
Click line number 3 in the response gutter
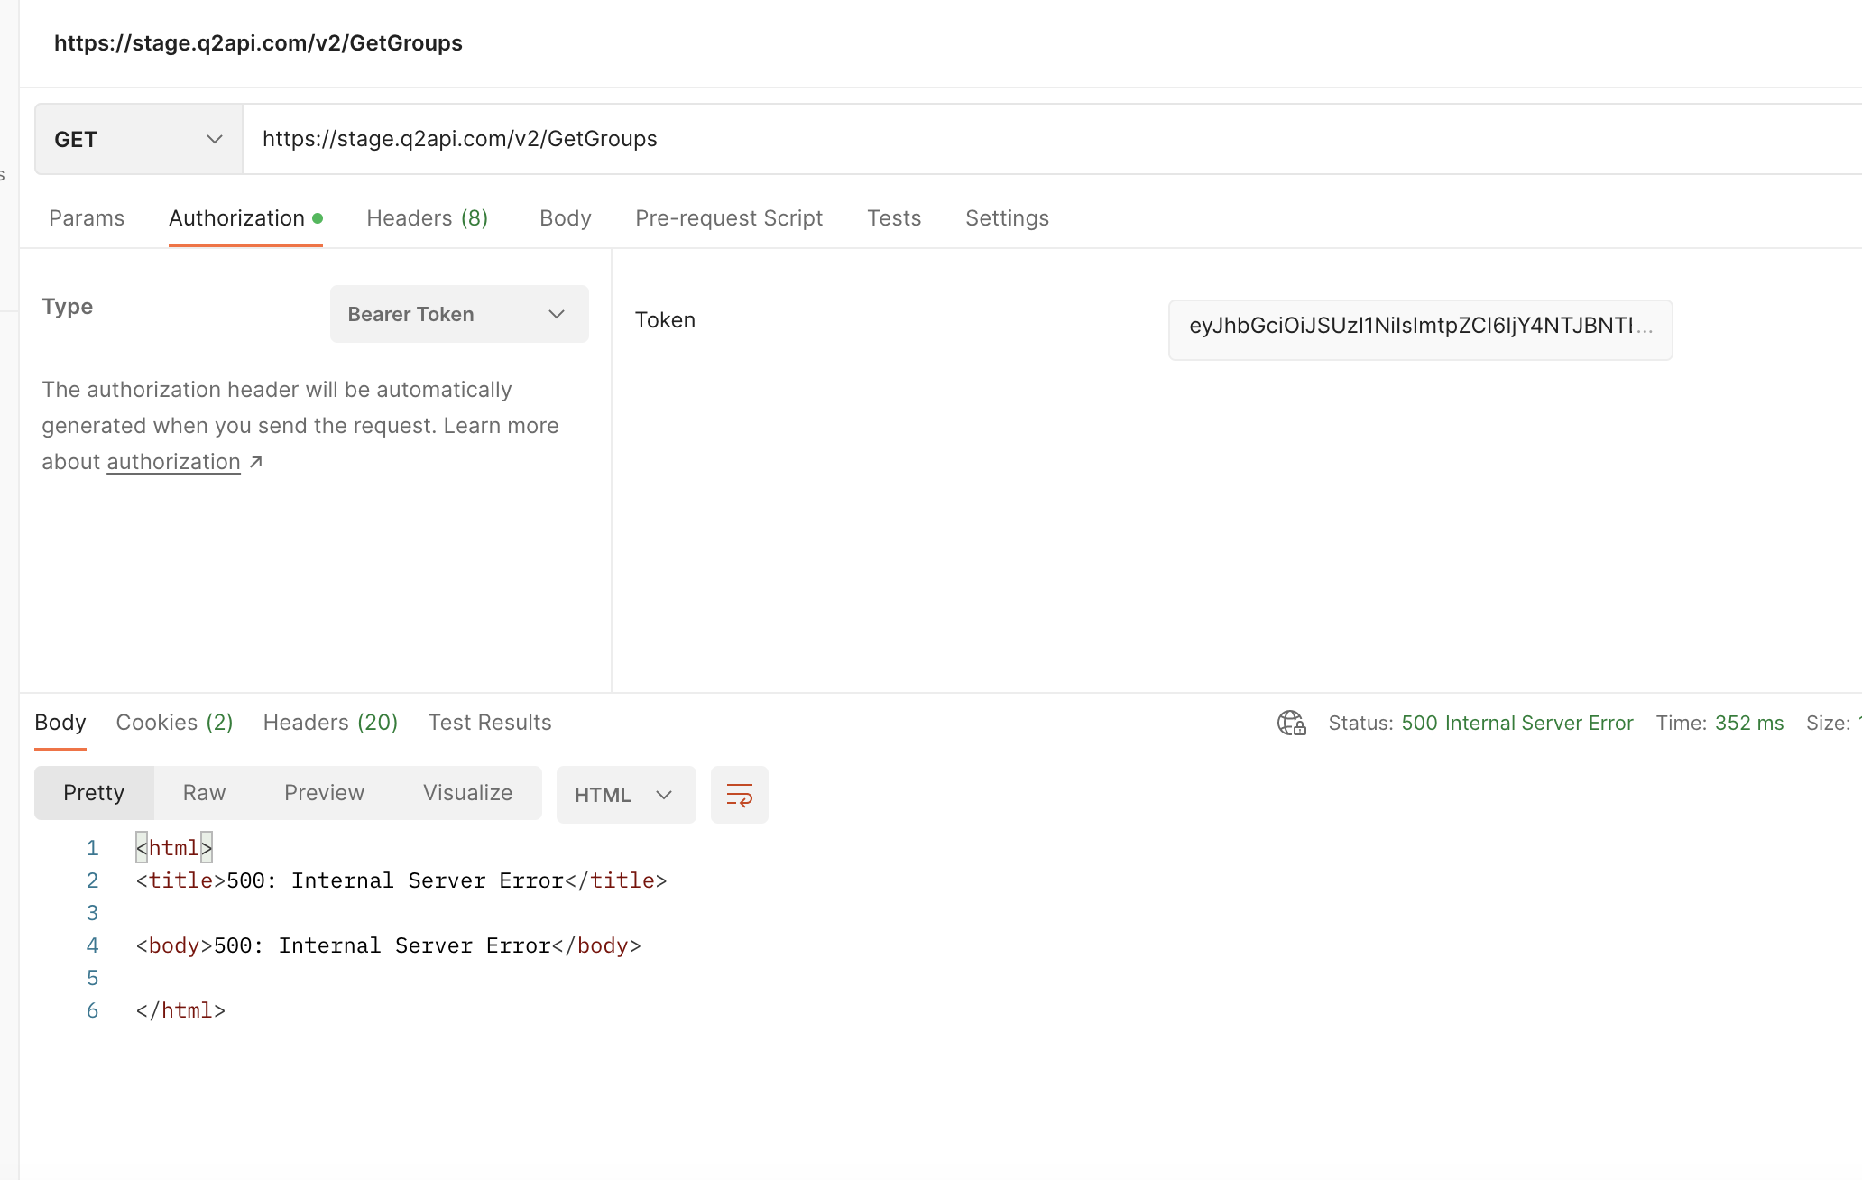point(92,913)
